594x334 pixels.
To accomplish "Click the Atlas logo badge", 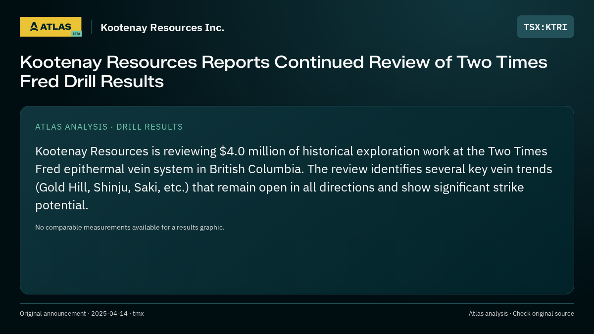I will 50,27.
